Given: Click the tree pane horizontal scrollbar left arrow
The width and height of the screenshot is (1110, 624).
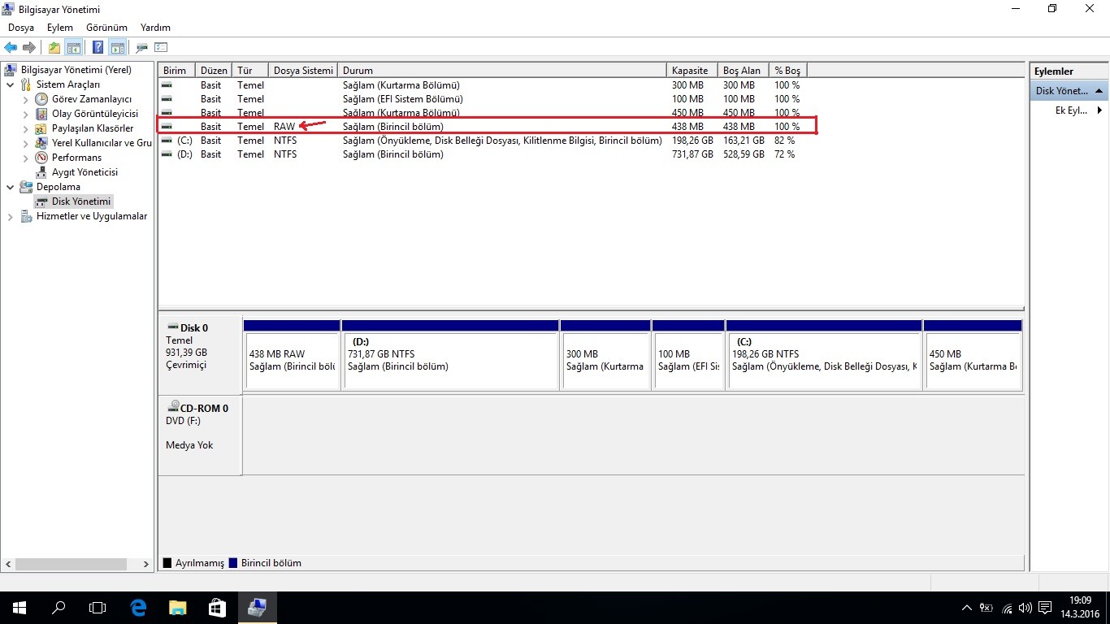Looking at the screenshot, I should click(8, 564).
